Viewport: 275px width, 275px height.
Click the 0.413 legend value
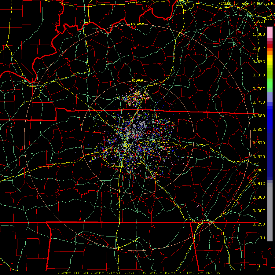[259, 184]
